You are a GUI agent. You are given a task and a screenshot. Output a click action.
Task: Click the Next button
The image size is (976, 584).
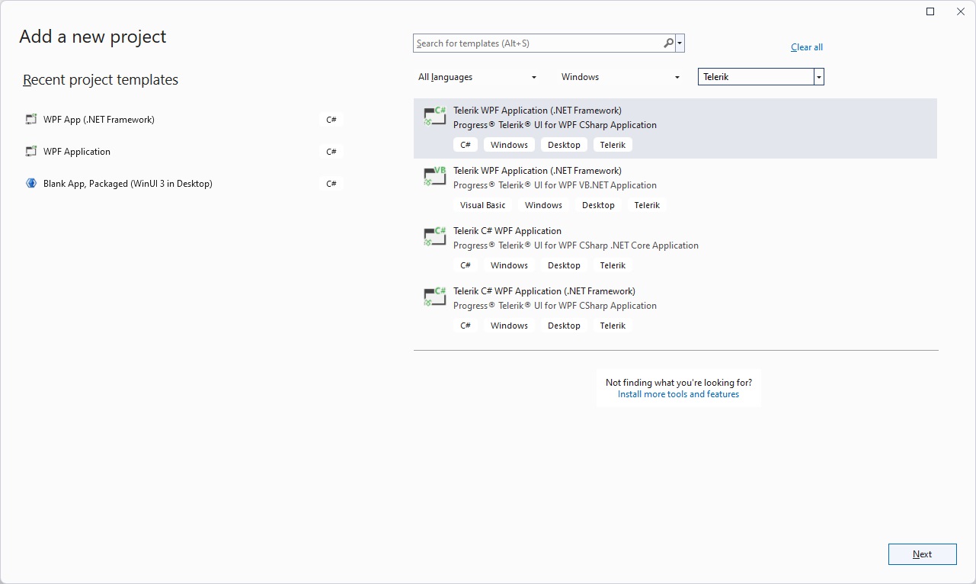pos(922,554)
